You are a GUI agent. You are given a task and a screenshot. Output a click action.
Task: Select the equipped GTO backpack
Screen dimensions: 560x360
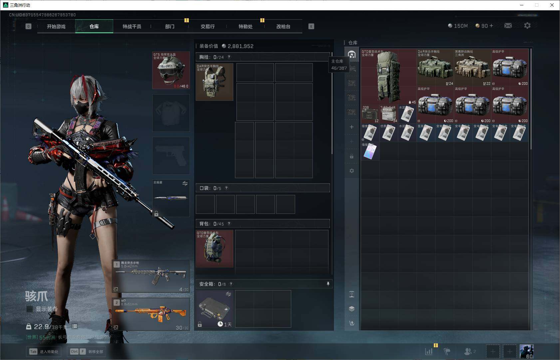214,249
